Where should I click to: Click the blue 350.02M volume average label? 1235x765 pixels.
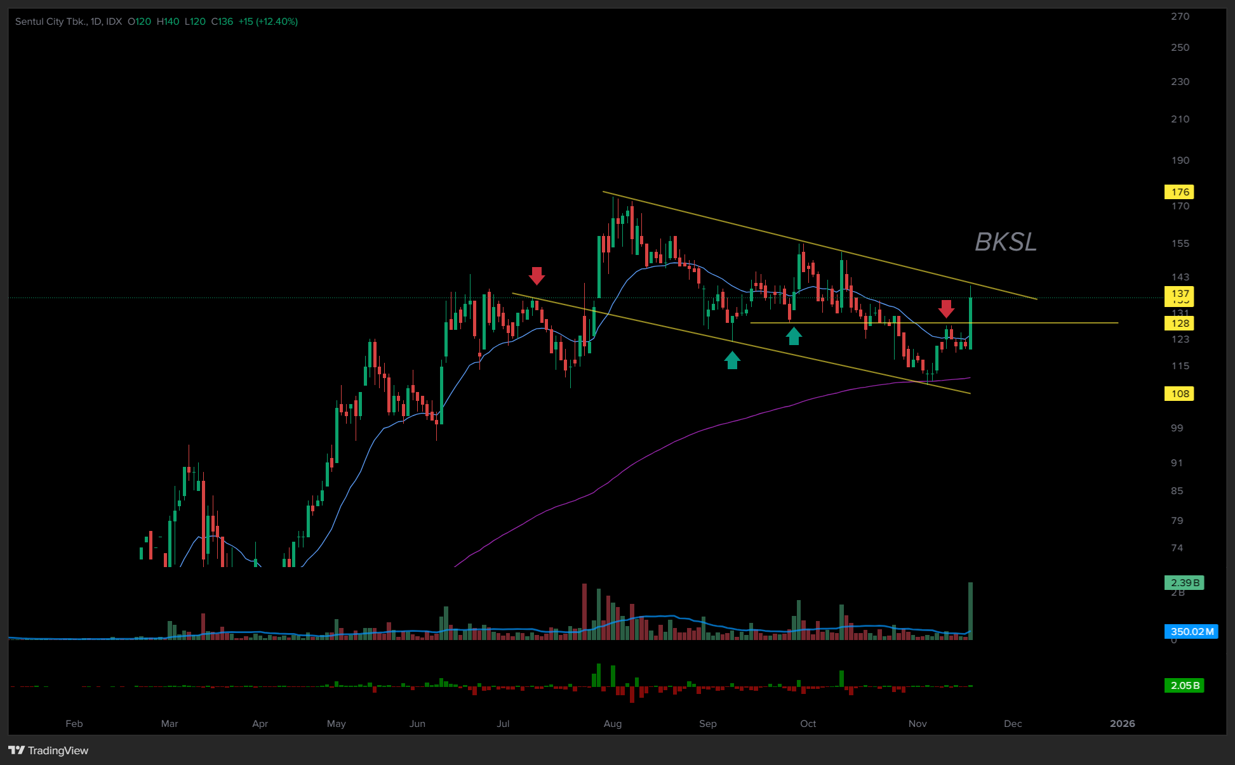1191,631
